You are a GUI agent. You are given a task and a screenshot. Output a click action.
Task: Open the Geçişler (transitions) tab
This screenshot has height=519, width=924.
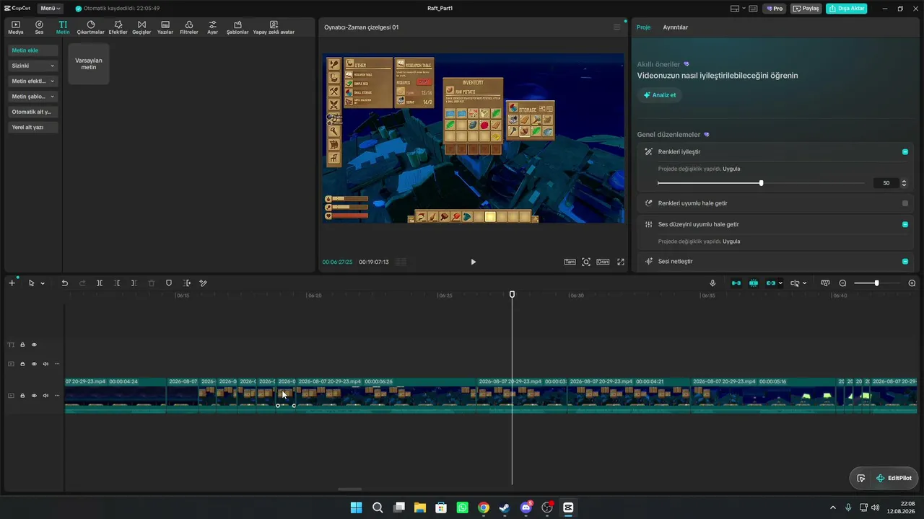point(141,27)
